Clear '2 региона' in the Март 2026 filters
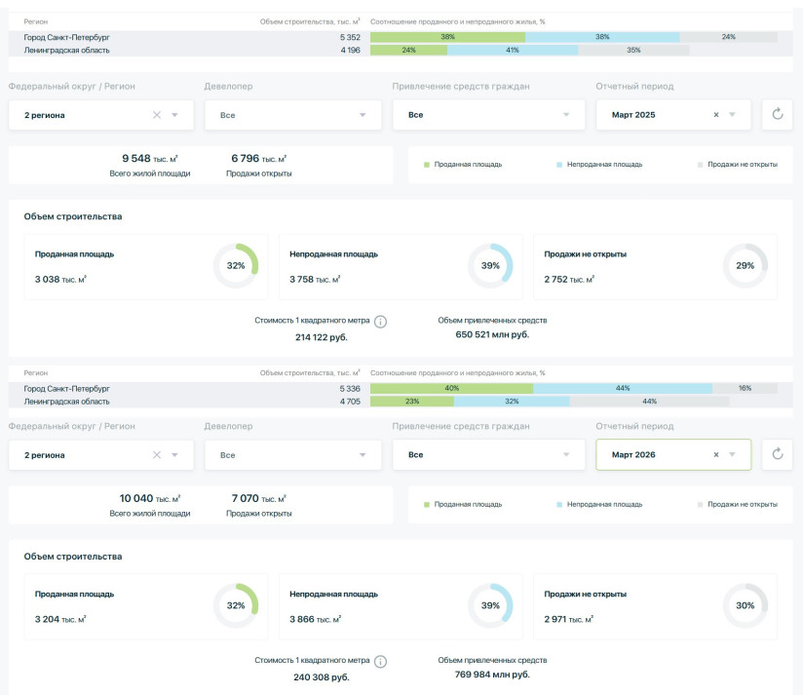Viewport: 803px width, 695px height. point(157,454)
